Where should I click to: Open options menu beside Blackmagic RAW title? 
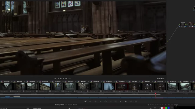point(66,105)
